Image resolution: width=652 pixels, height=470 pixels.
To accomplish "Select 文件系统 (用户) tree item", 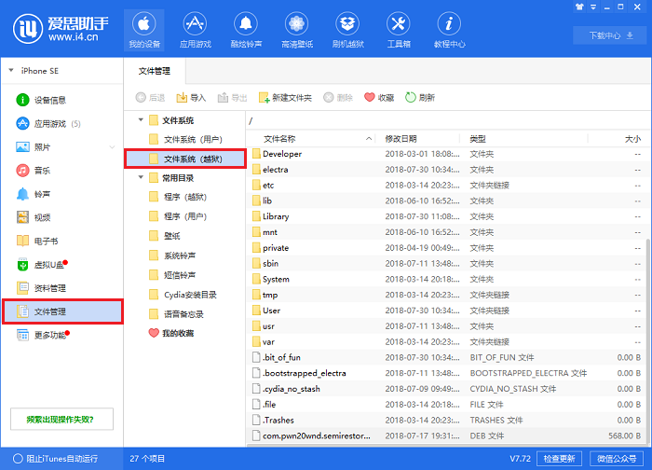I will click(x=185, y=140).
